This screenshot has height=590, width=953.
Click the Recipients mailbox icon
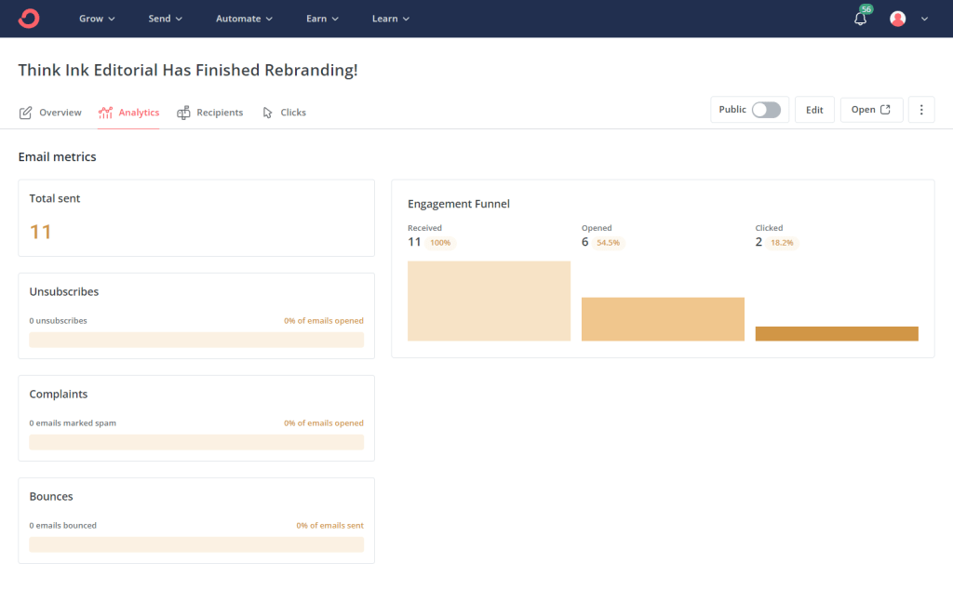pos(184,113)
